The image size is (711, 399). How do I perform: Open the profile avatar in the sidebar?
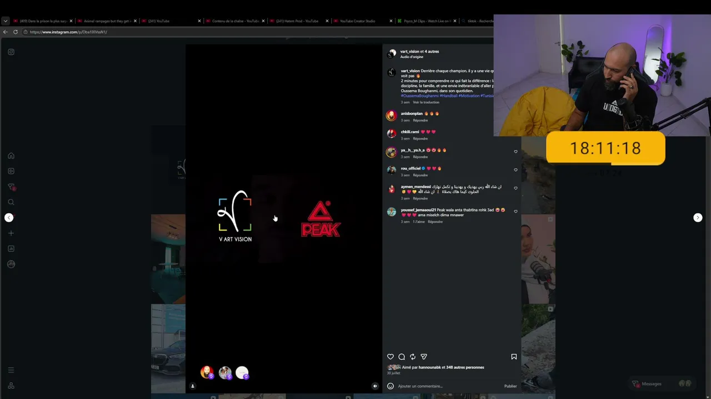click(x=11, y=264)
